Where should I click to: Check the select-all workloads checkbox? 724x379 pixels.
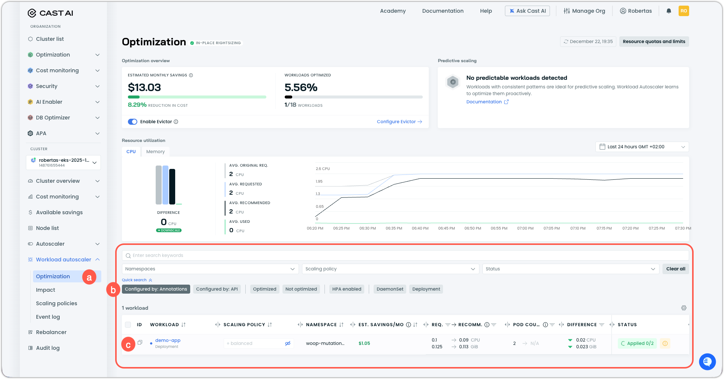tap(128, 325)
